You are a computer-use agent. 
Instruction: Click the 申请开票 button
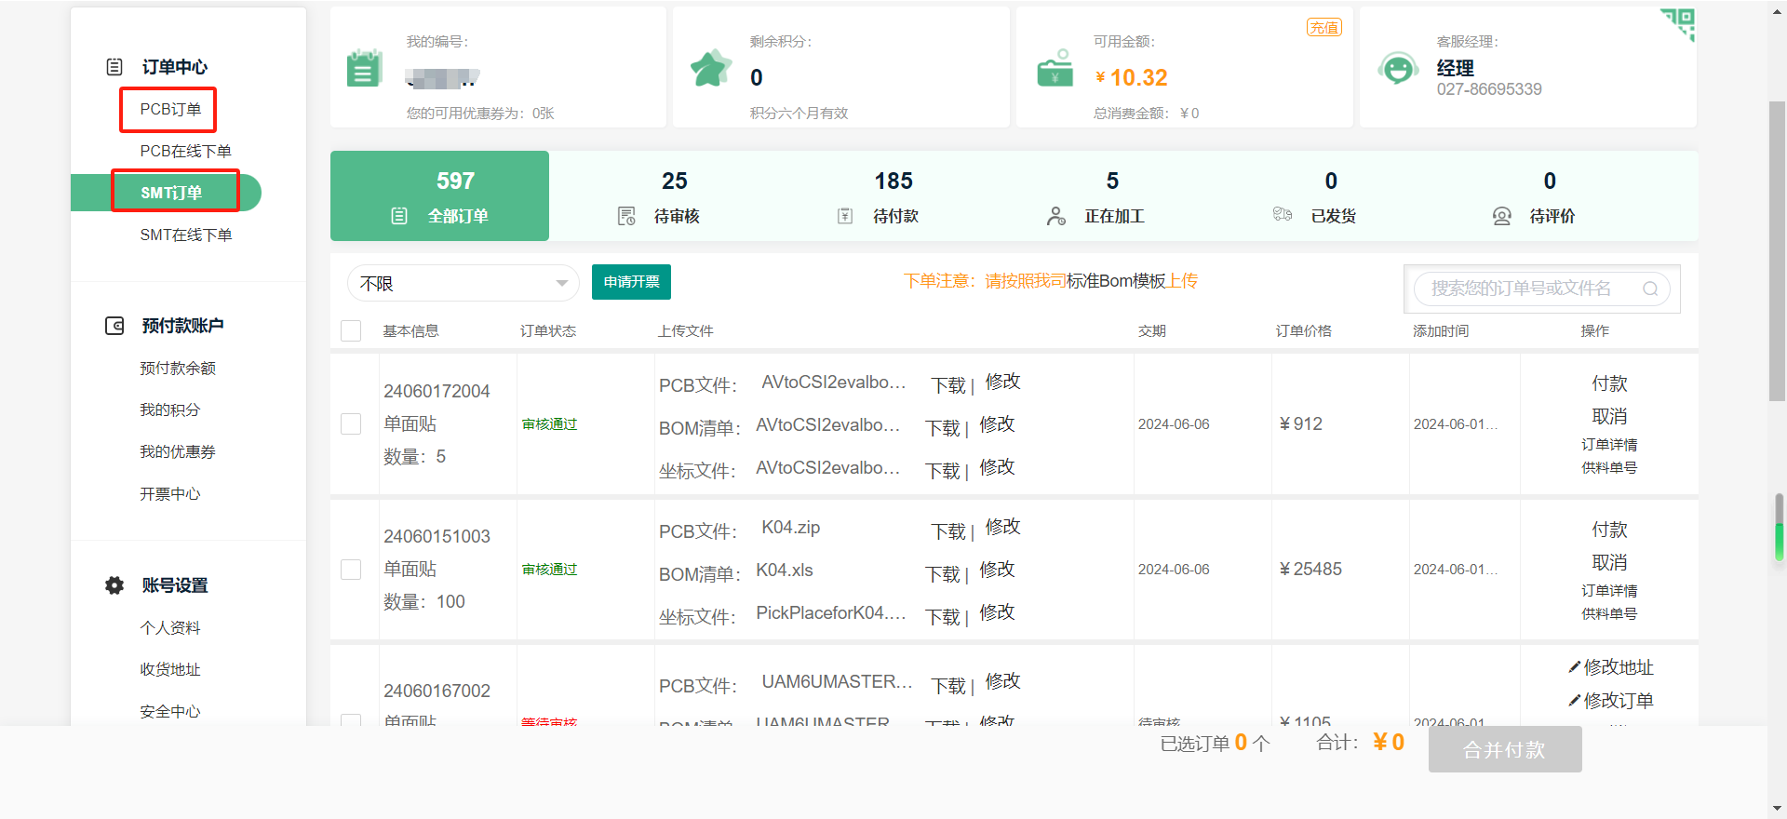(631, 282)
